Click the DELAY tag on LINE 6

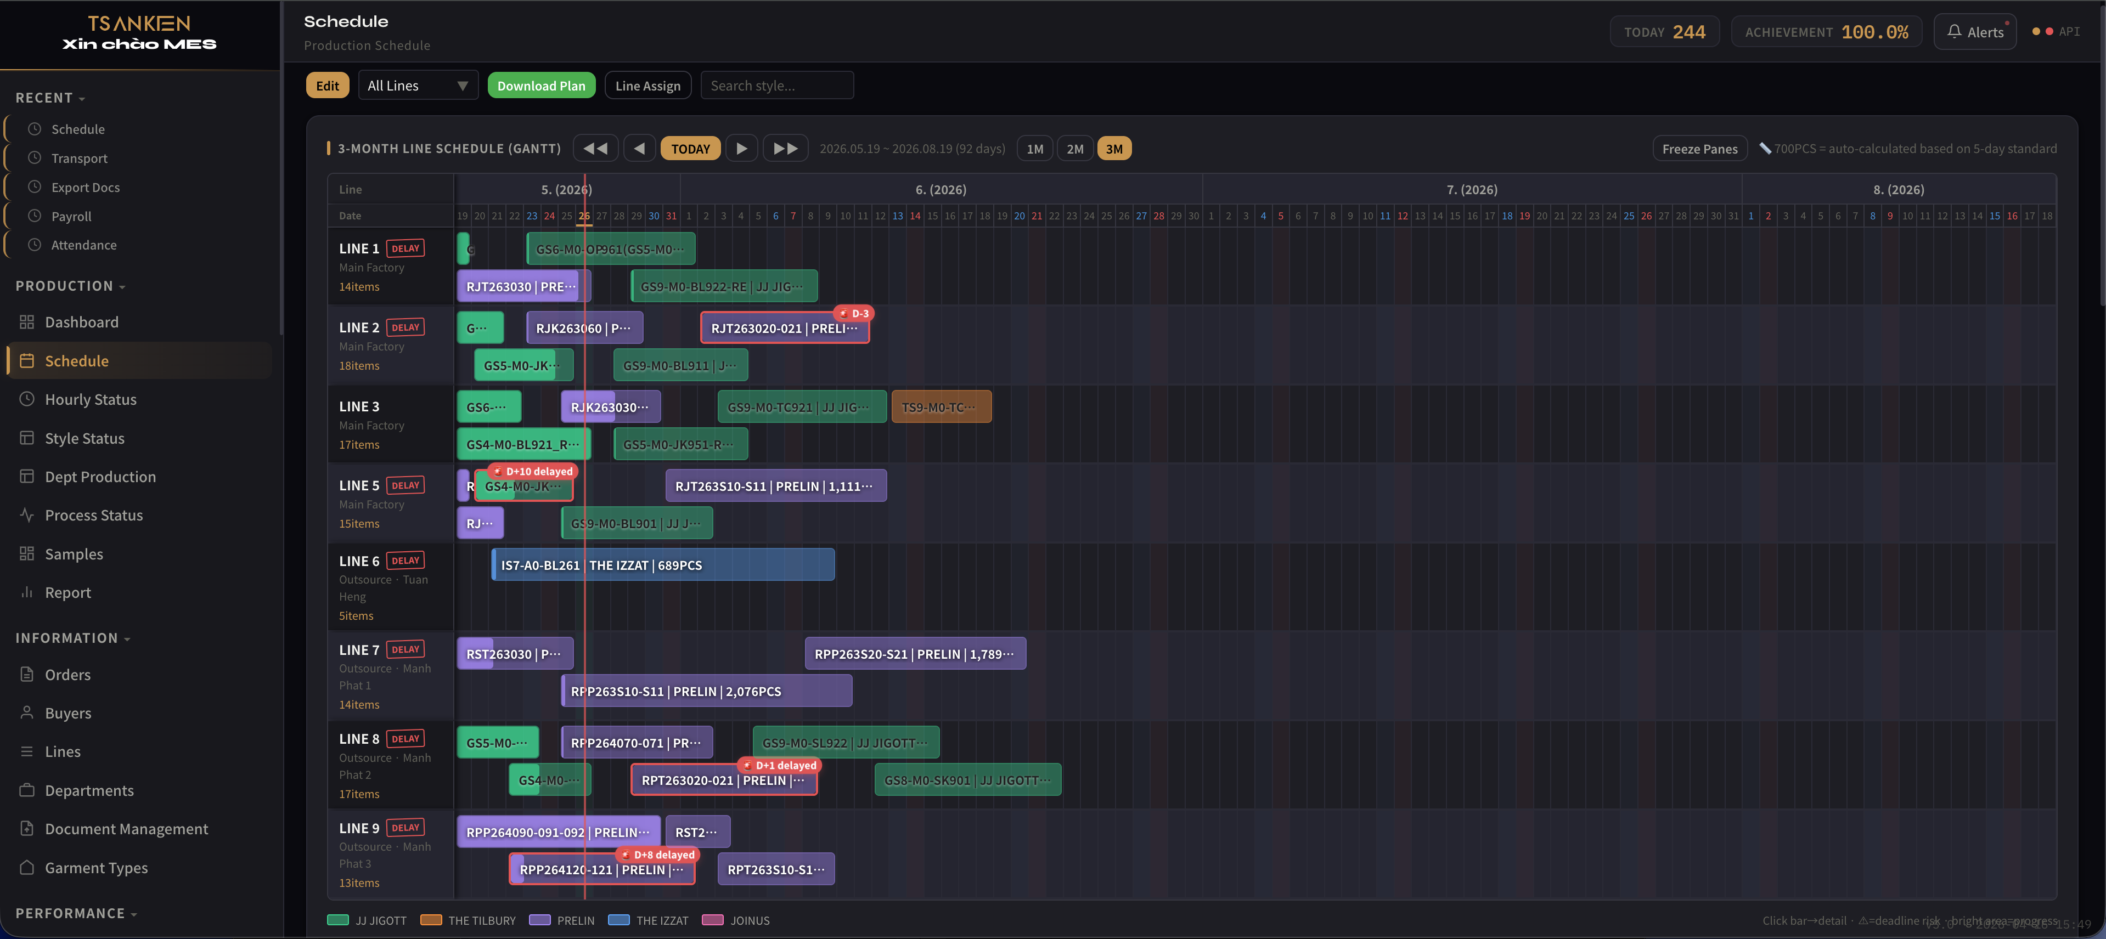click(x=405, y=561)
